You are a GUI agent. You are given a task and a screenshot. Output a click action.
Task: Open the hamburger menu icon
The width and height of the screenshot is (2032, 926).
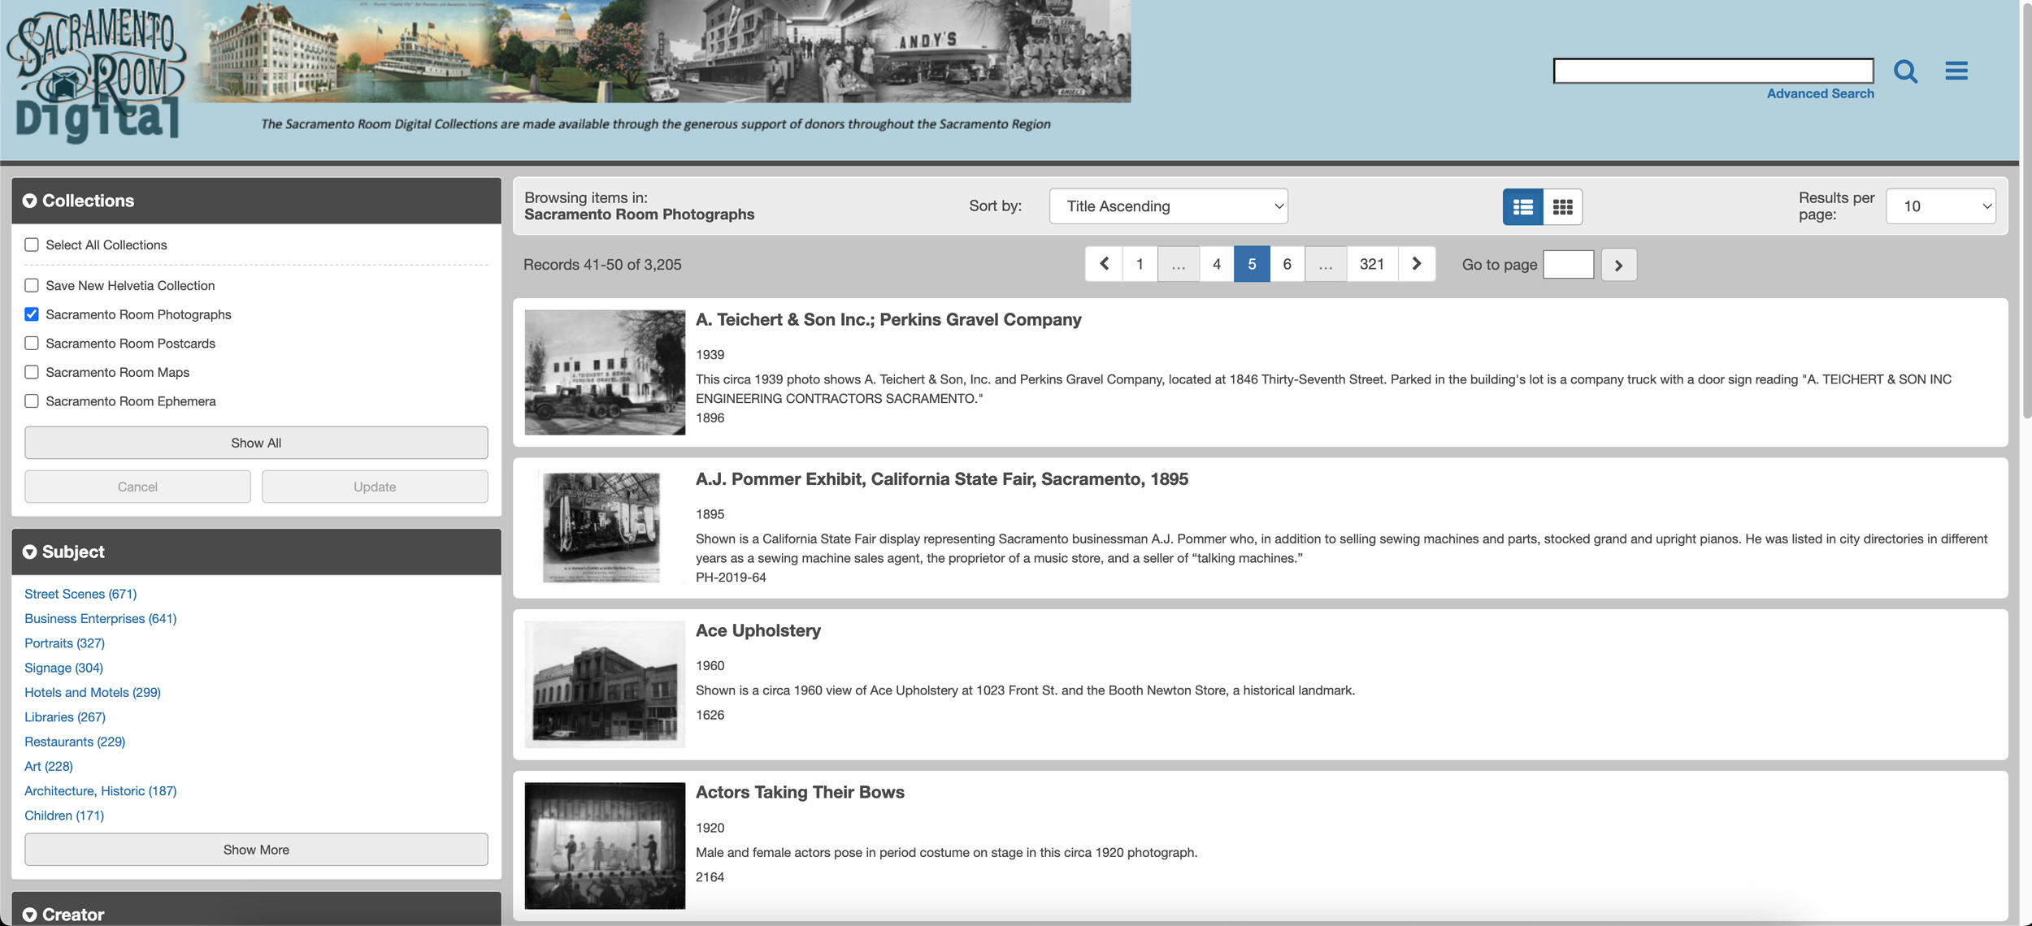pos(1956,71)
